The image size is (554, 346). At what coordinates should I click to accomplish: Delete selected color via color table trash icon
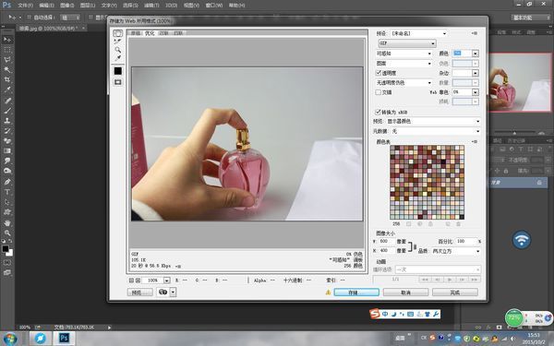(x=458, y=224)
